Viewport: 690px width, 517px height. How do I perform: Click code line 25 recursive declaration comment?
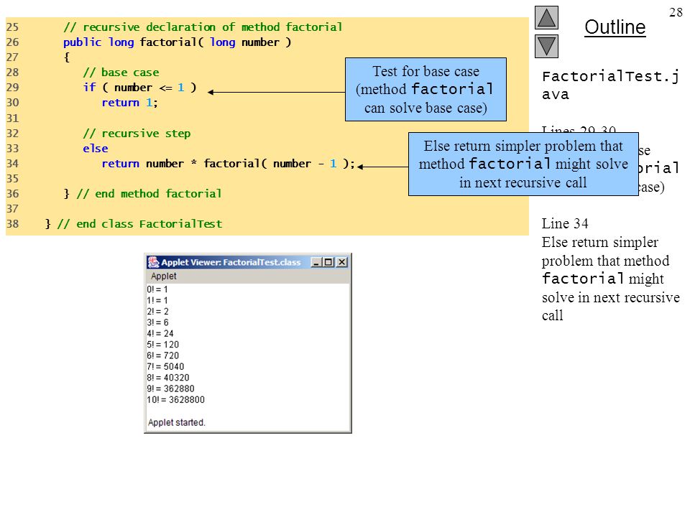click(203, 27)
